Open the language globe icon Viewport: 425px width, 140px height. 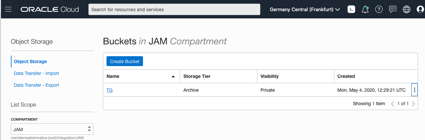click(407, 9)
